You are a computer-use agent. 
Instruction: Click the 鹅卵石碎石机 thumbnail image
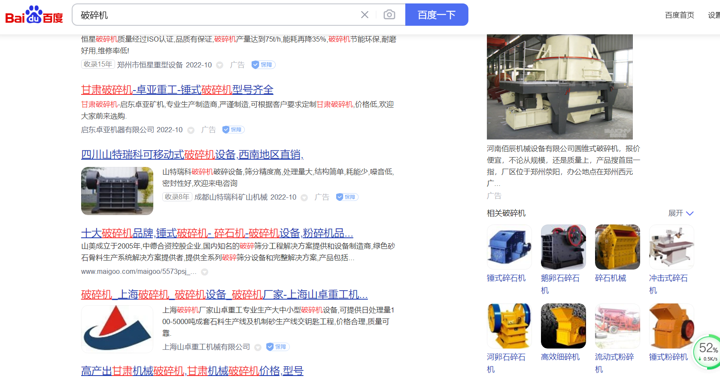click(x=563, y=247)
